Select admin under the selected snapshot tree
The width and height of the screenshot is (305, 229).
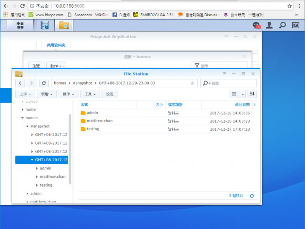pos(46,168)
